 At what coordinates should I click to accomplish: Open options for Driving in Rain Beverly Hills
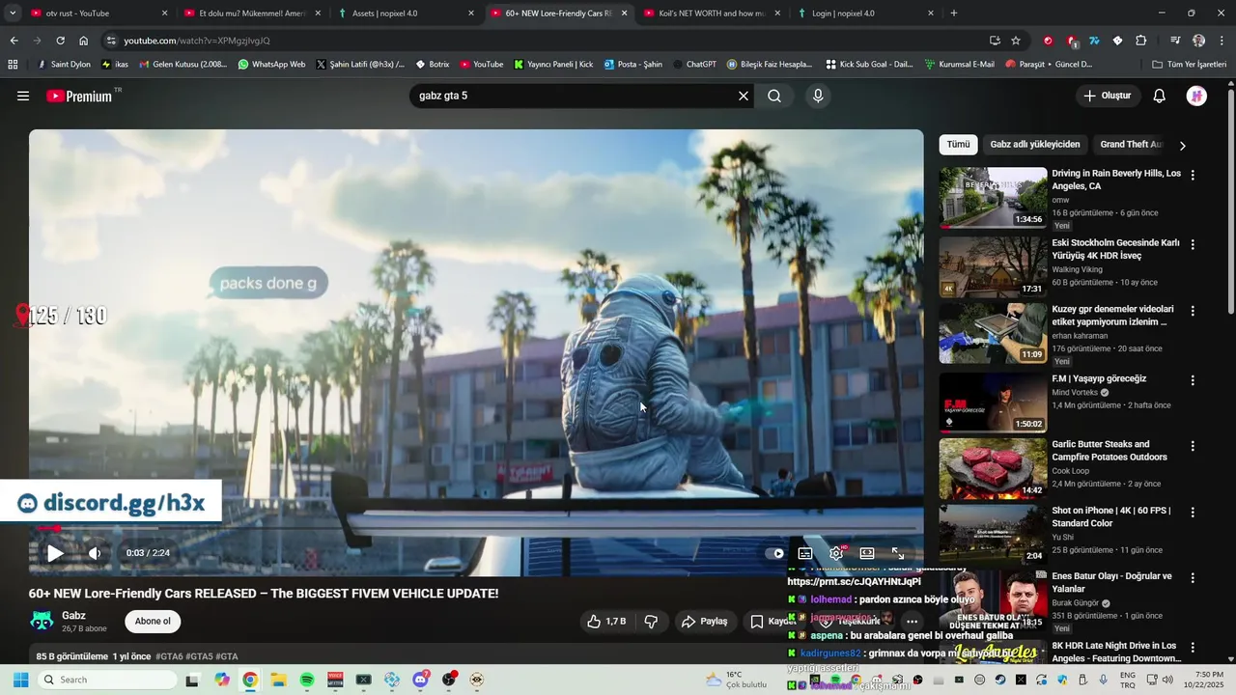tap(1193, 176)
